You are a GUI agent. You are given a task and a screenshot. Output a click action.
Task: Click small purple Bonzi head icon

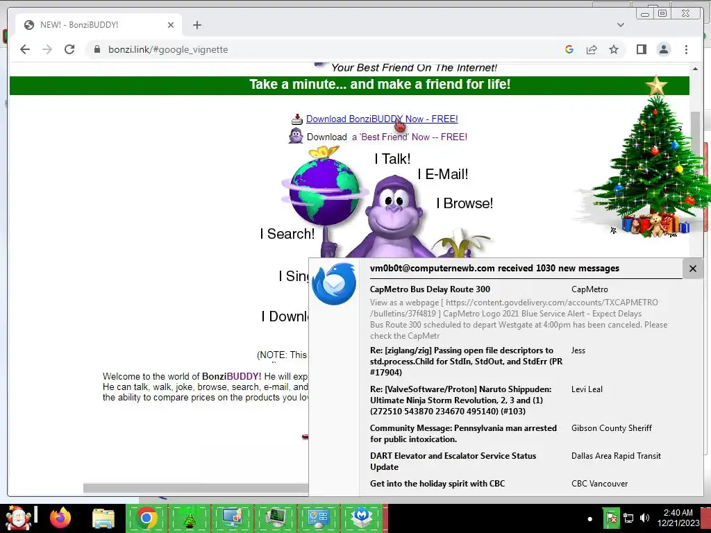[296, 135]
